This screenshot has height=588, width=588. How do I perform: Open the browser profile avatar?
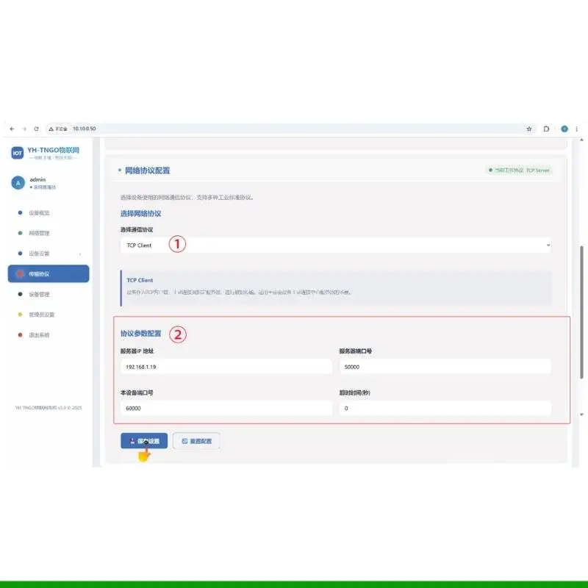564,129
